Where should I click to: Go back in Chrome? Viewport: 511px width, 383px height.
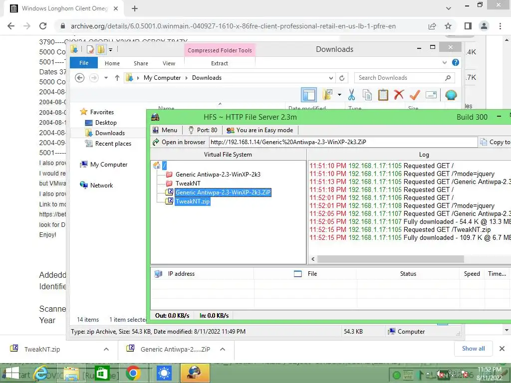(x=11, y=26)
